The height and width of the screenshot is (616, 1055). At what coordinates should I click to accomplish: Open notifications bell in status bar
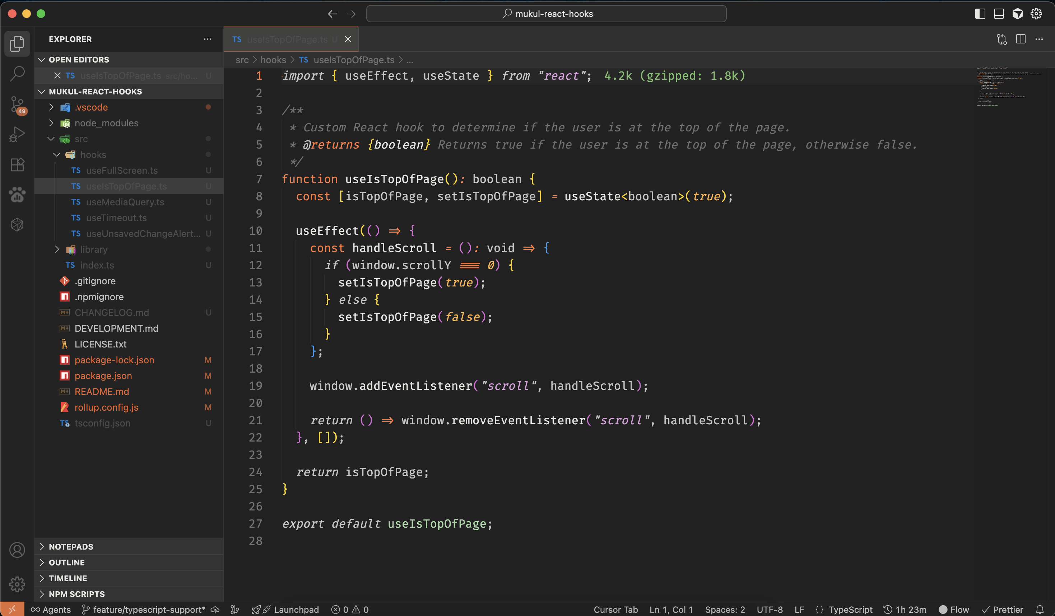pyautogui.click(x=1040, y=609)
